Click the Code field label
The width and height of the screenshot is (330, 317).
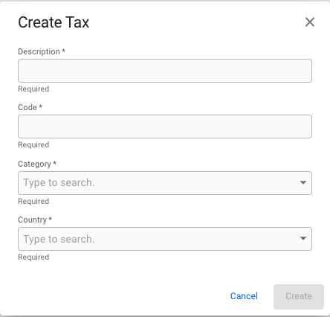(27, 107)
